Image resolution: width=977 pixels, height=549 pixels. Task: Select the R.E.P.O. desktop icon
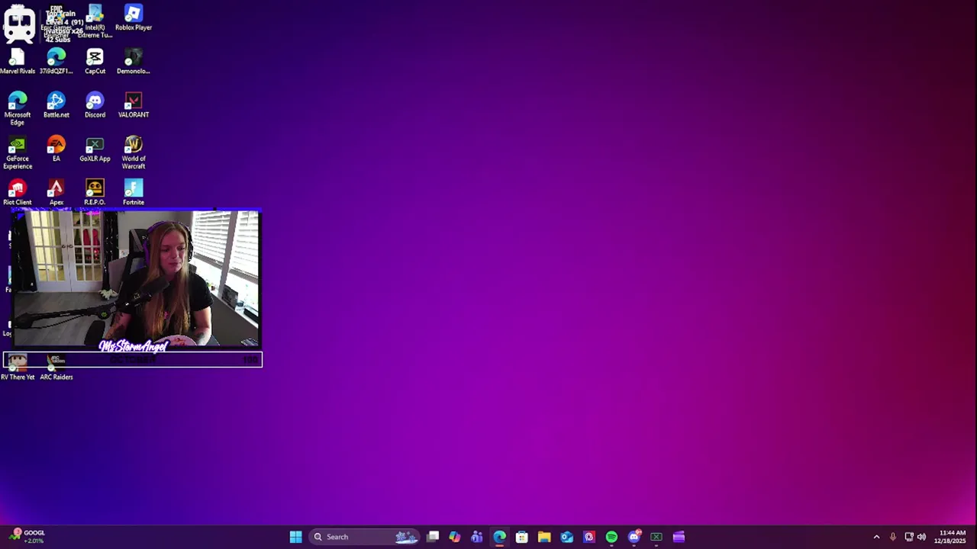pos(95,192)
